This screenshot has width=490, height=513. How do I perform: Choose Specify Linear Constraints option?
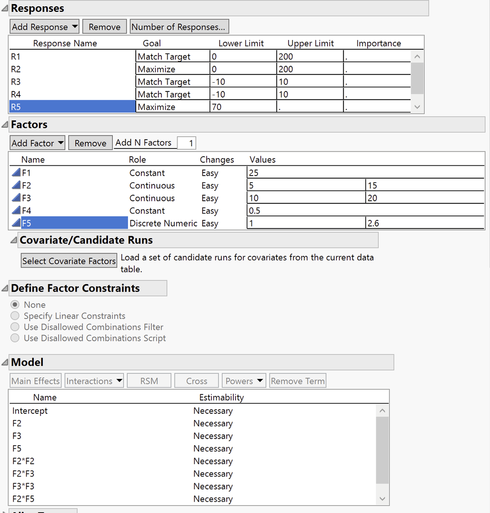pyautogui.click(x=15, y=316)
